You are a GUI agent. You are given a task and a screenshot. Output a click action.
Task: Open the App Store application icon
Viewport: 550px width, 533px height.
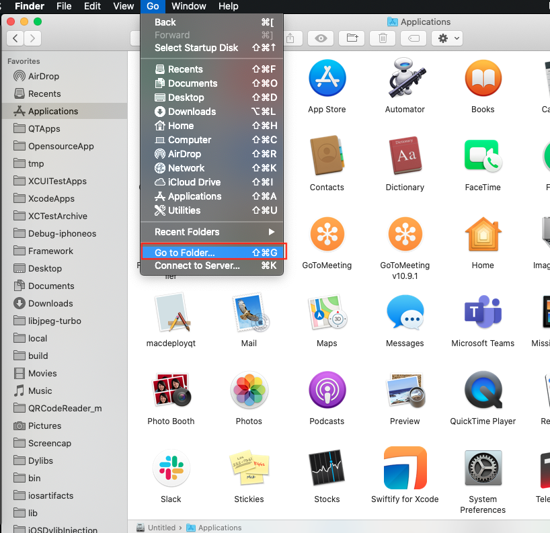[327, 78]
